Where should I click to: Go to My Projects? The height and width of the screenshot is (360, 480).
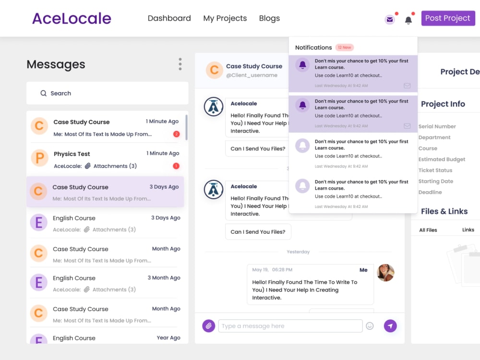[225, 18]
